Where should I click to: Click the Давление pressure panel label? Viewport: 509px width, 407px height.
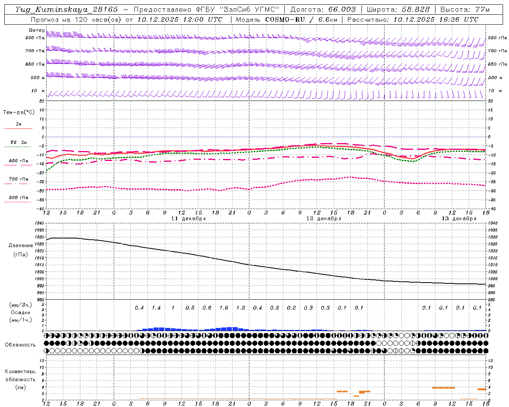[21, 246]
